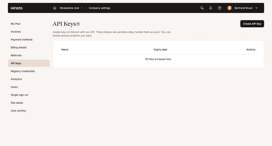Open search with the magnifier icon
Image resolution: width=272 pixels, height=146 pixels.
tap(202, 8)
